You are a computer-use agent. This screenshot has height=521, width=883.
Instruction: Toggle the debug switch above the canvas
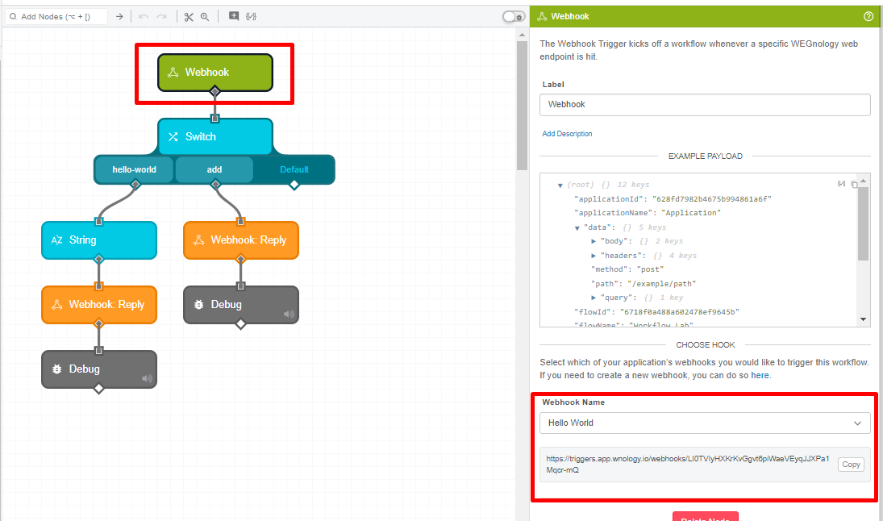514,17
